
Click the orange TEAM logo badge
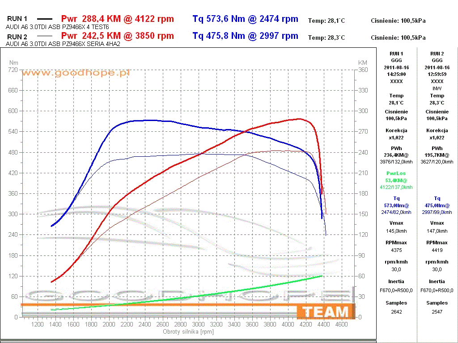(x=326, y=312)
